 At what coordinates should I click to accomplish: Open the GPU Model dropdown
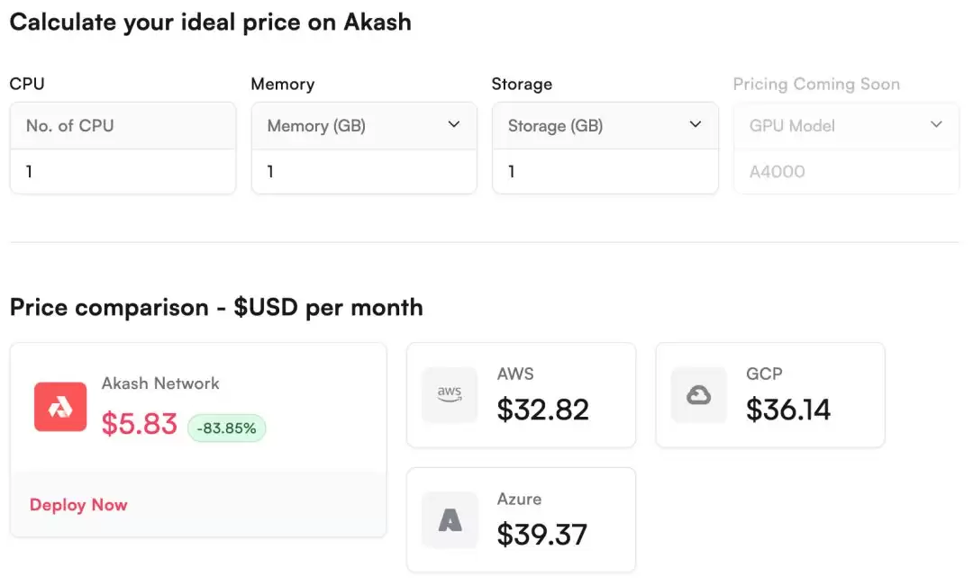[x=936, y=125]
